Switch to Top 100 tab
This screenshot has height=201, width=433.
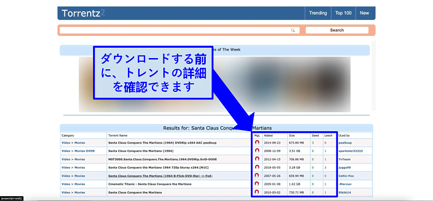(x=343, y=13)
